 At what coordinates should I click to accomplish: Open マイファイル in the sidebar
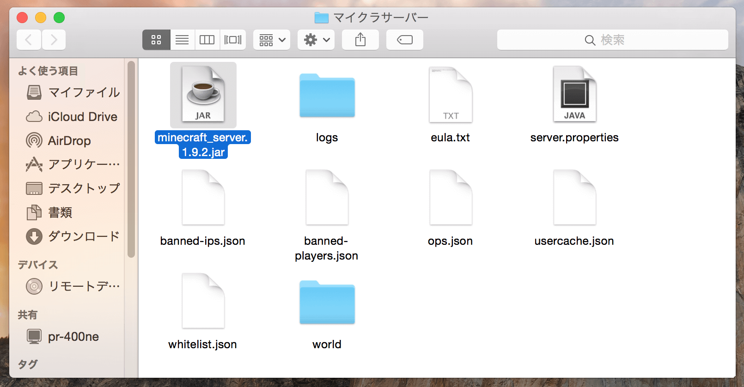coord(73,92)
